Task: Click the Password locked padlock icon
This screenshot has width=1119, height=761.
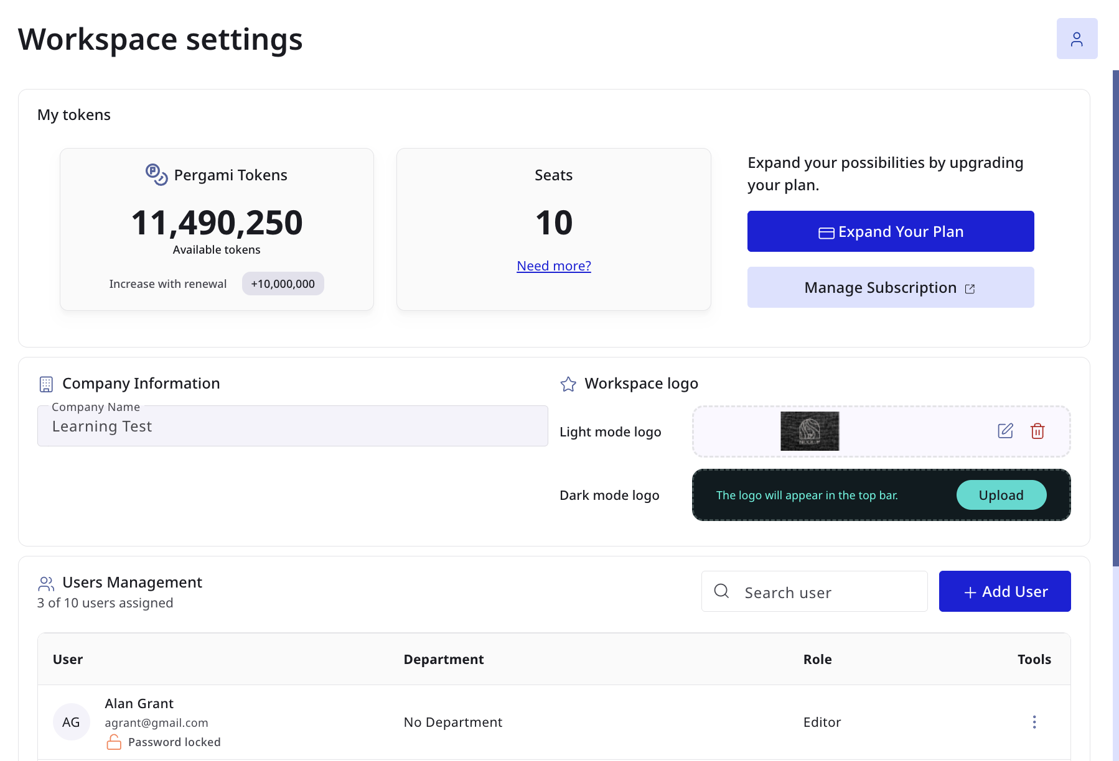Action: click(114, 742)
